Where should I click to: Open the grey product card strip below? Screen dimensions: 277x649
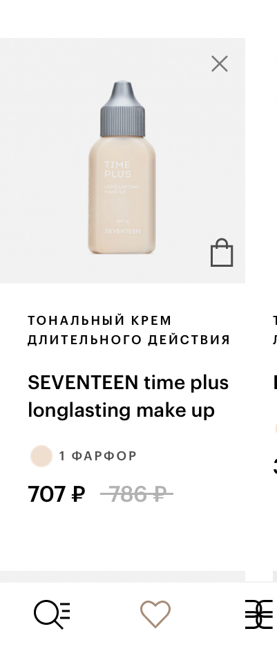pyautogui.click(x=122, y=576)
